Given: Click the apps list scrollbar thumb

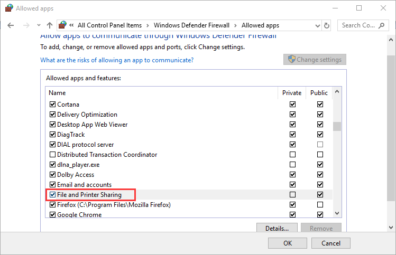Looking at the screenshot, I should click(x=337, y=127).
